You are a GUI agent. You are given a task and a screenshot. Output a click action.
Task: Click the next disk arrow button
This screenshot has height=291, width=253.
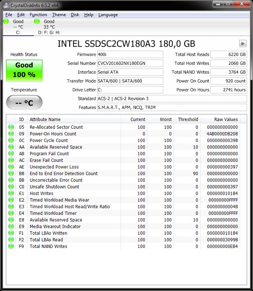pos(243,43)
